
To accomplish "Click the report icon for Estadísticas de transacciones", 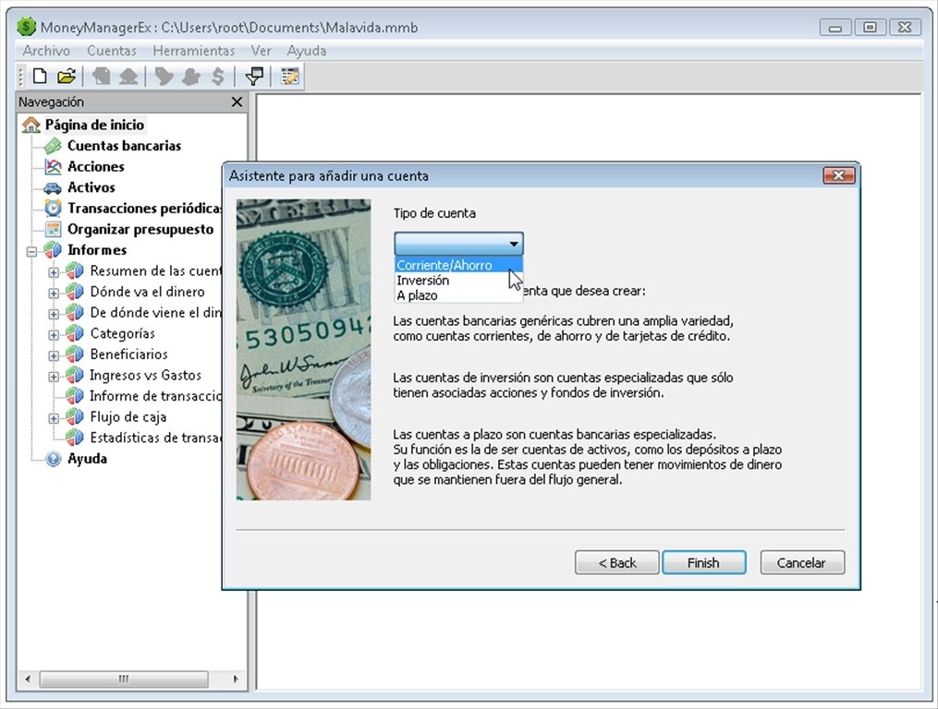I will click(x=75, y=438).
